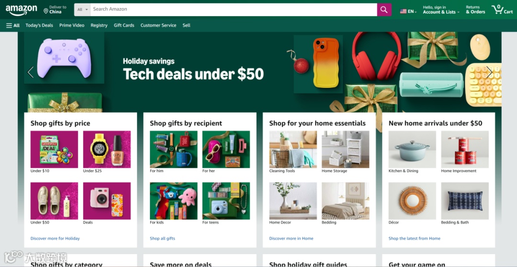
Task: Click Discover more for Holiday link
Action: pos(55,238)
